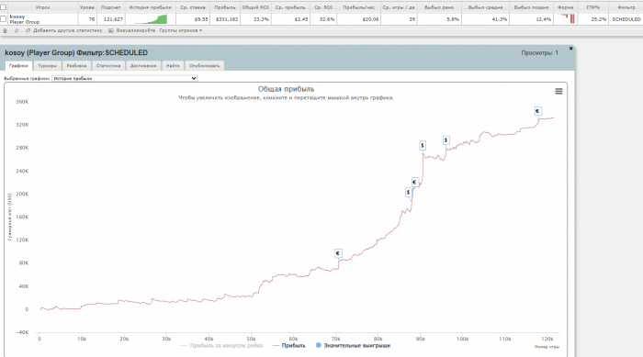643x357 pixels.
Task: Click the dollar marker near 200K profit
Action: (409, 192)
